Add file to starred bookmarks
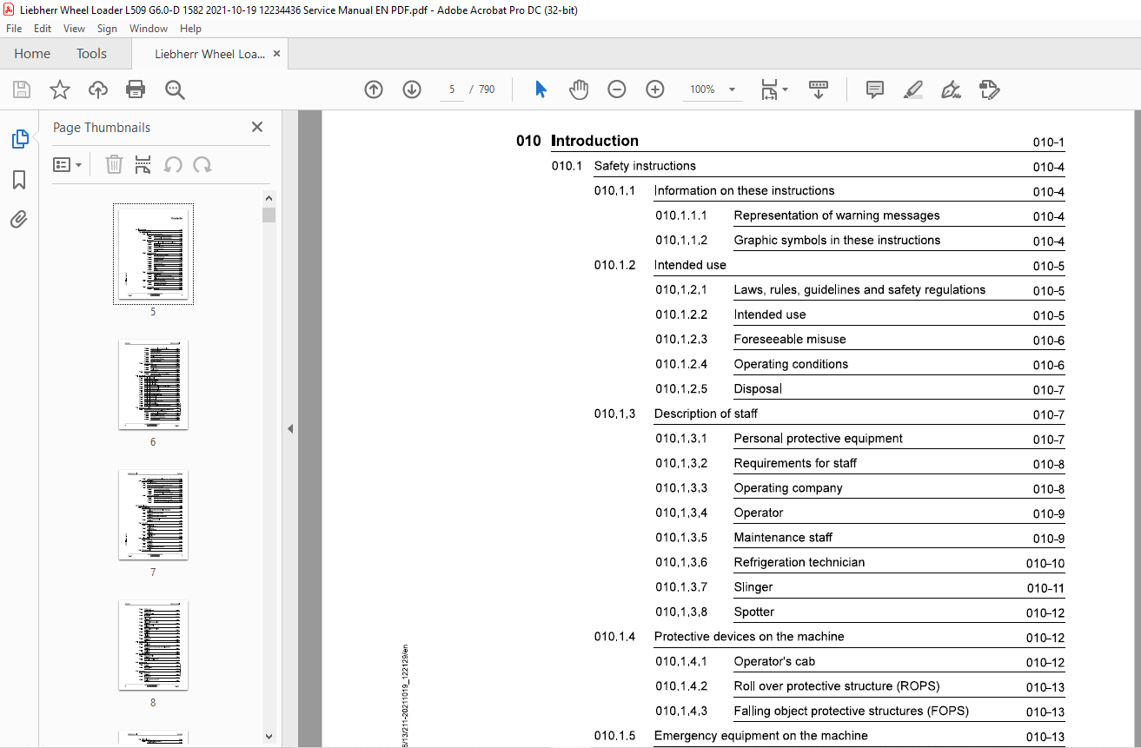This screenshot has height=748, width=1141. click(x=59, y=89)
